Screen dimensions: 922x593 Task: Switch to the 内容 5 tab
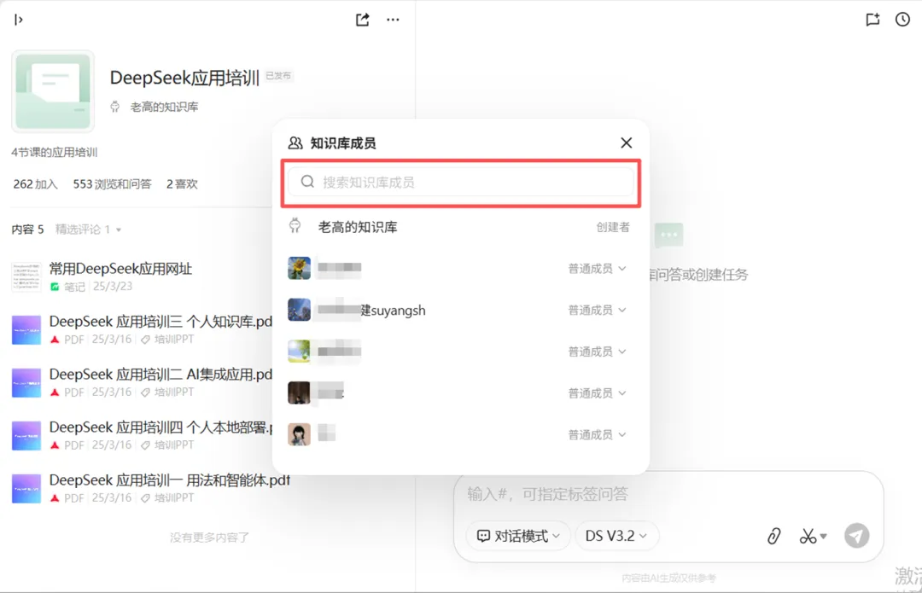[27, 230]
